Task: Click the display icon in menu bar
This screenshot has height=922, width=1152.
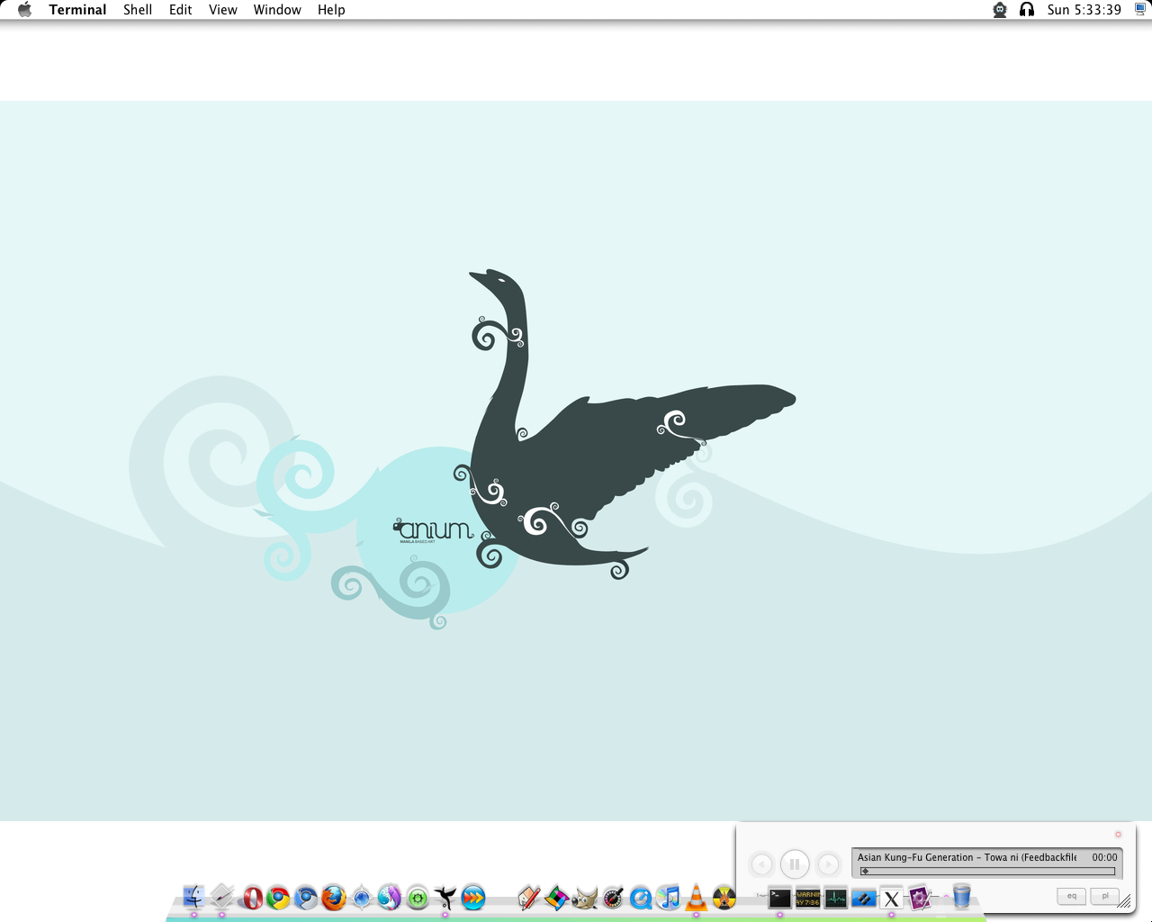Action: pyautogui.click(x=1140, y=10)
